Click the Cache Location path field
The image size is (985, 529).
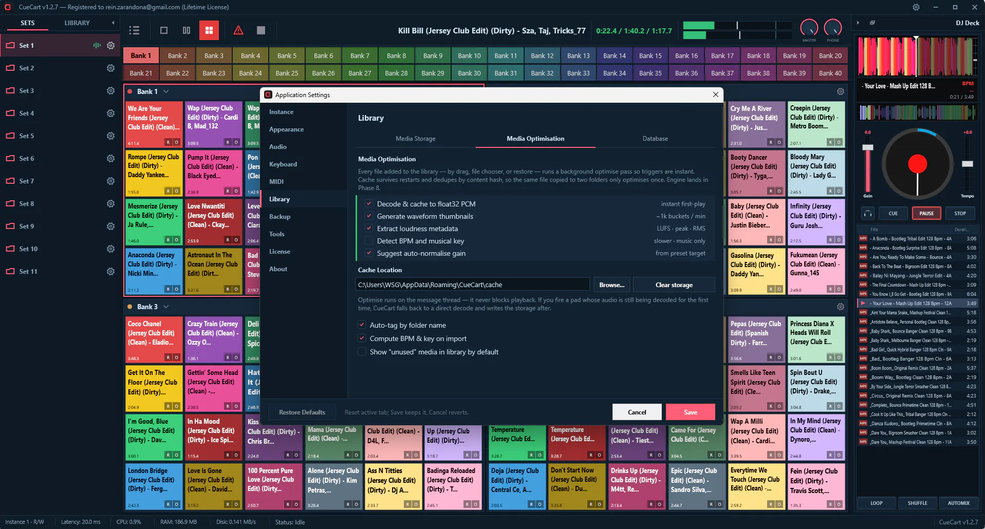click(x=472, y=285)
